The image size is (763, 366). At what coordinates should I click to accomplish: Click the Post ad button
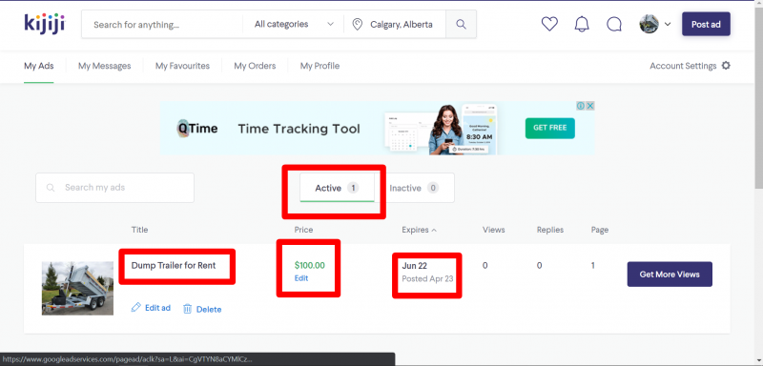(706, 24)
